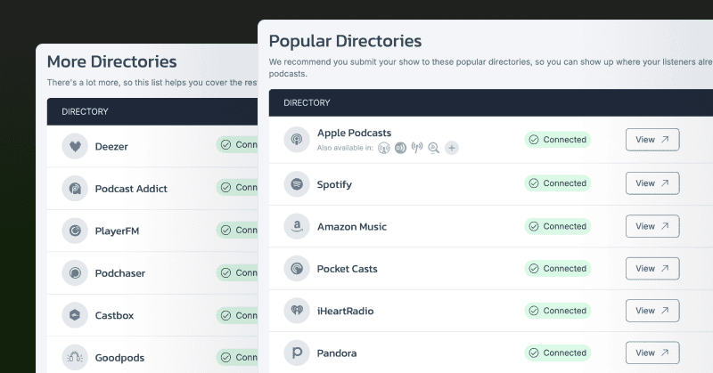Click the Podchaser icon in More Directories
713x373 pixels.
coord(75,273)
